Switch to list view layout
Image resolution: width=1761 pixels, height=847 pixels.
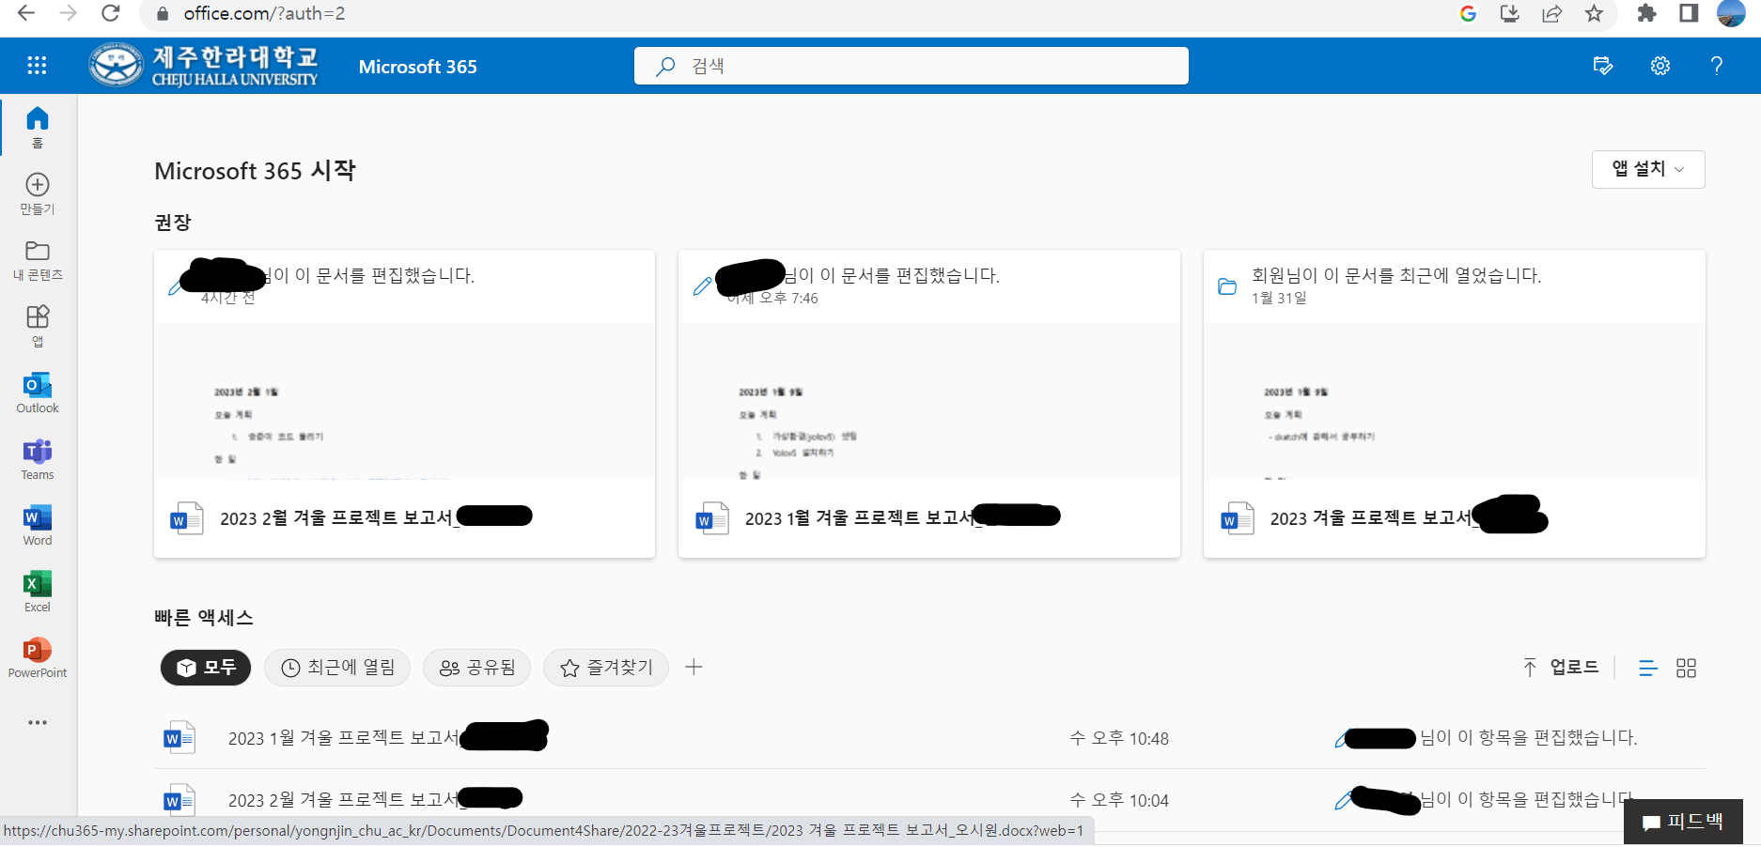tap(1647, 668)
